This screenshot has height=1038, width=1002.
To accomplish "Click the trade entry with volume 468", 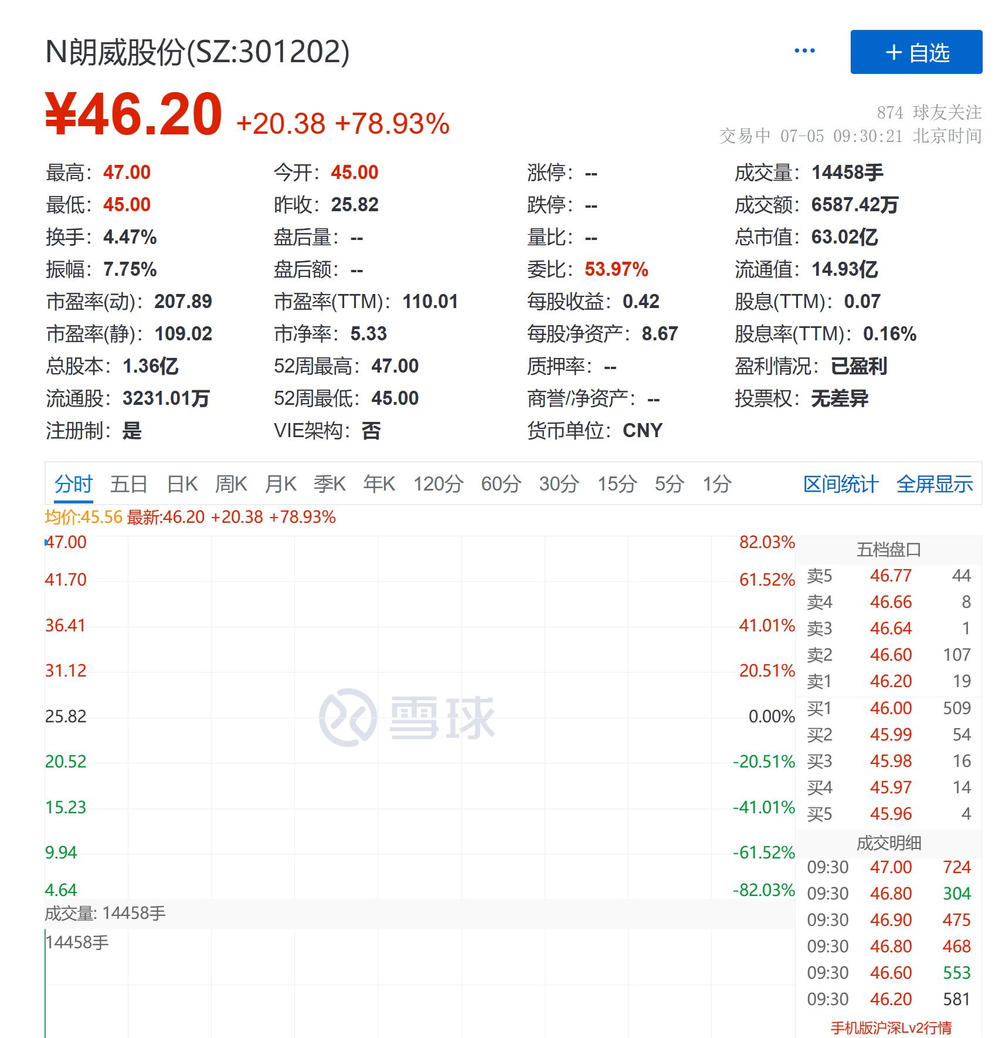I will tap(889, 946).
